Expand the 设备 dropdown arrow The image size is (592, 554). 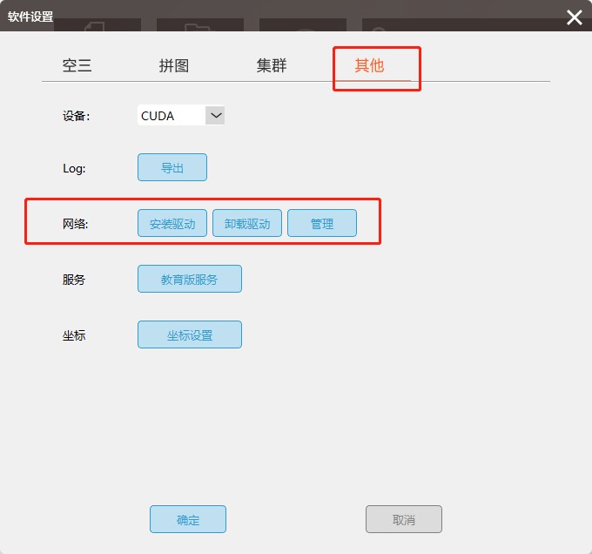pyautogui.click(x=215, y=115)
